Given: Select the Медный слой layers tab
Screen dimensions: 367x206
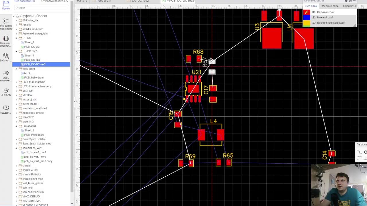Looking at the screenshot, I should pos(330,6).
